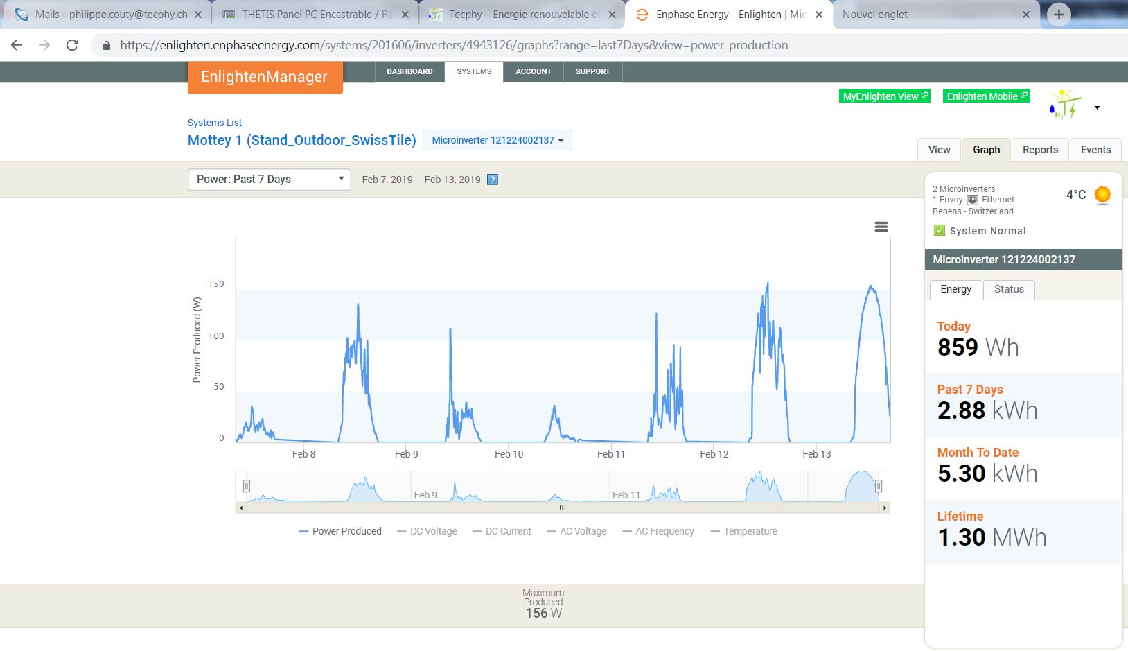Reload the page with refresh icon
This screenshot has height=651, width=1128.
click(x=72, y=45)
